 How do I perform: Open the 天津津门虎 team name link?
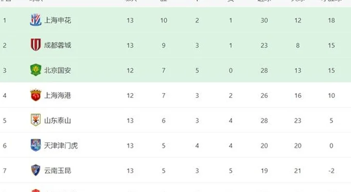click(61, 146)
